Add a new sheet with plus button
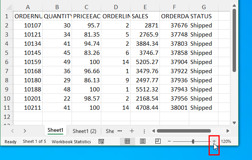This screenshot has height=160, width=252. (132, 131)
